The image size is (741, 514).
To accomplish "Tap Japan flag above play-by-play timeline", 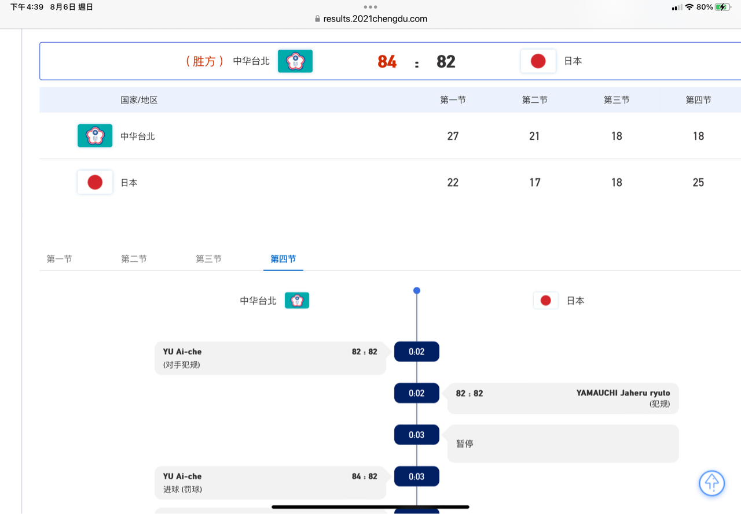I will click(x=545, y=301).
